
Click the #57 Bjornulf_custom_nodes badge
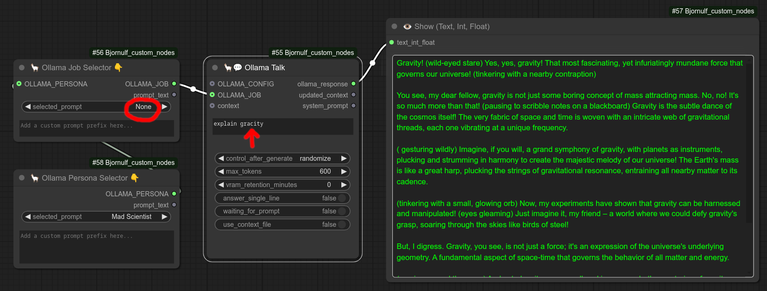point(713,11)
